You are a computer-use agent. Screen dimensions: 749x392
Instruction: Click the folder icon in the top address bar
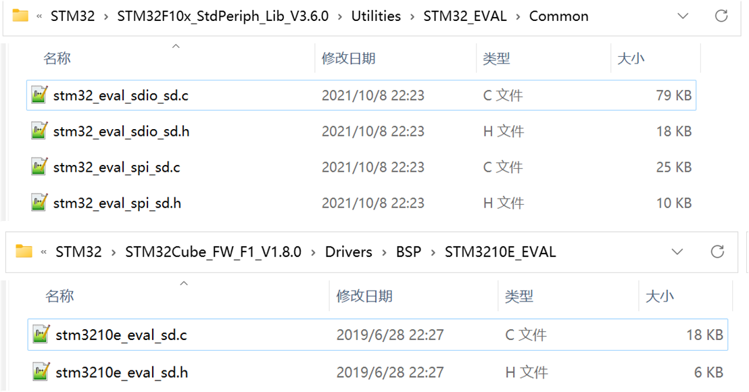20,16
